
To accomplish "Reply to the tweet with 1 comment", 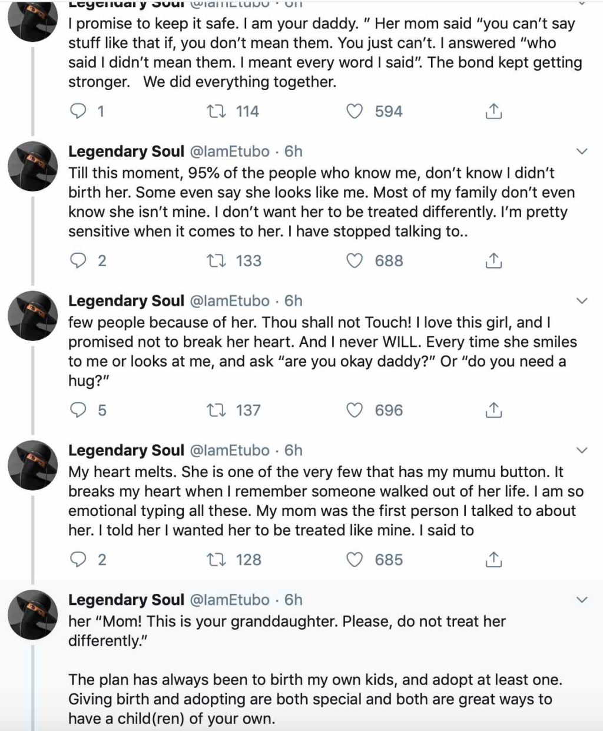I will pos(78,111).
